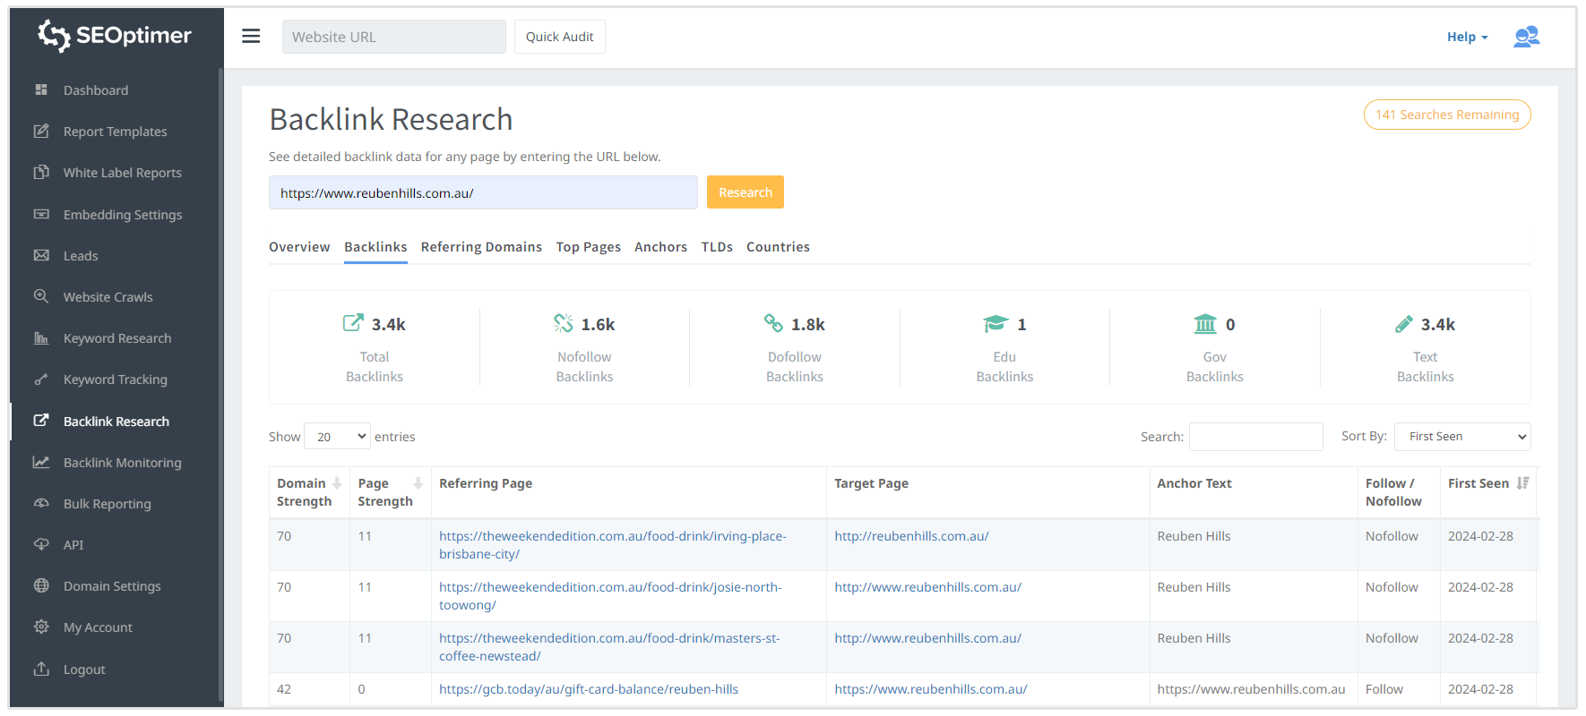The width and height of the screenshot is (1586, 716).
Task: Switch to the Anchors tab
Action: (660, 247)
